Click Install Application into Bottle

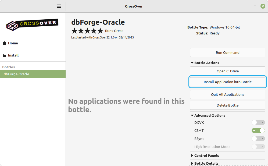(227, 82)
